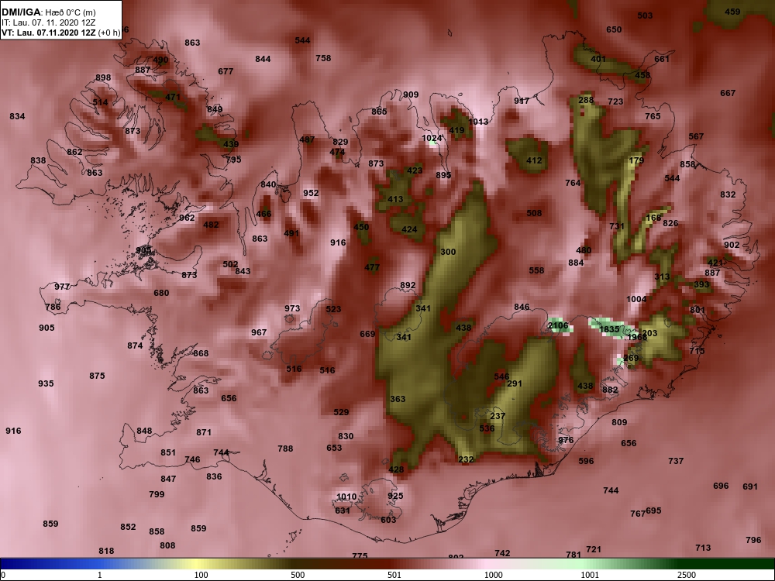Click the map value '288'
This screenshot has width=775, height=581.
pos(586,100)
